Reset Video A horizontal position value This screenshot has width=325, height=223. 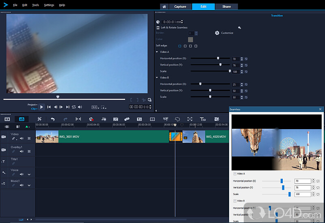[x=246, y=59]
